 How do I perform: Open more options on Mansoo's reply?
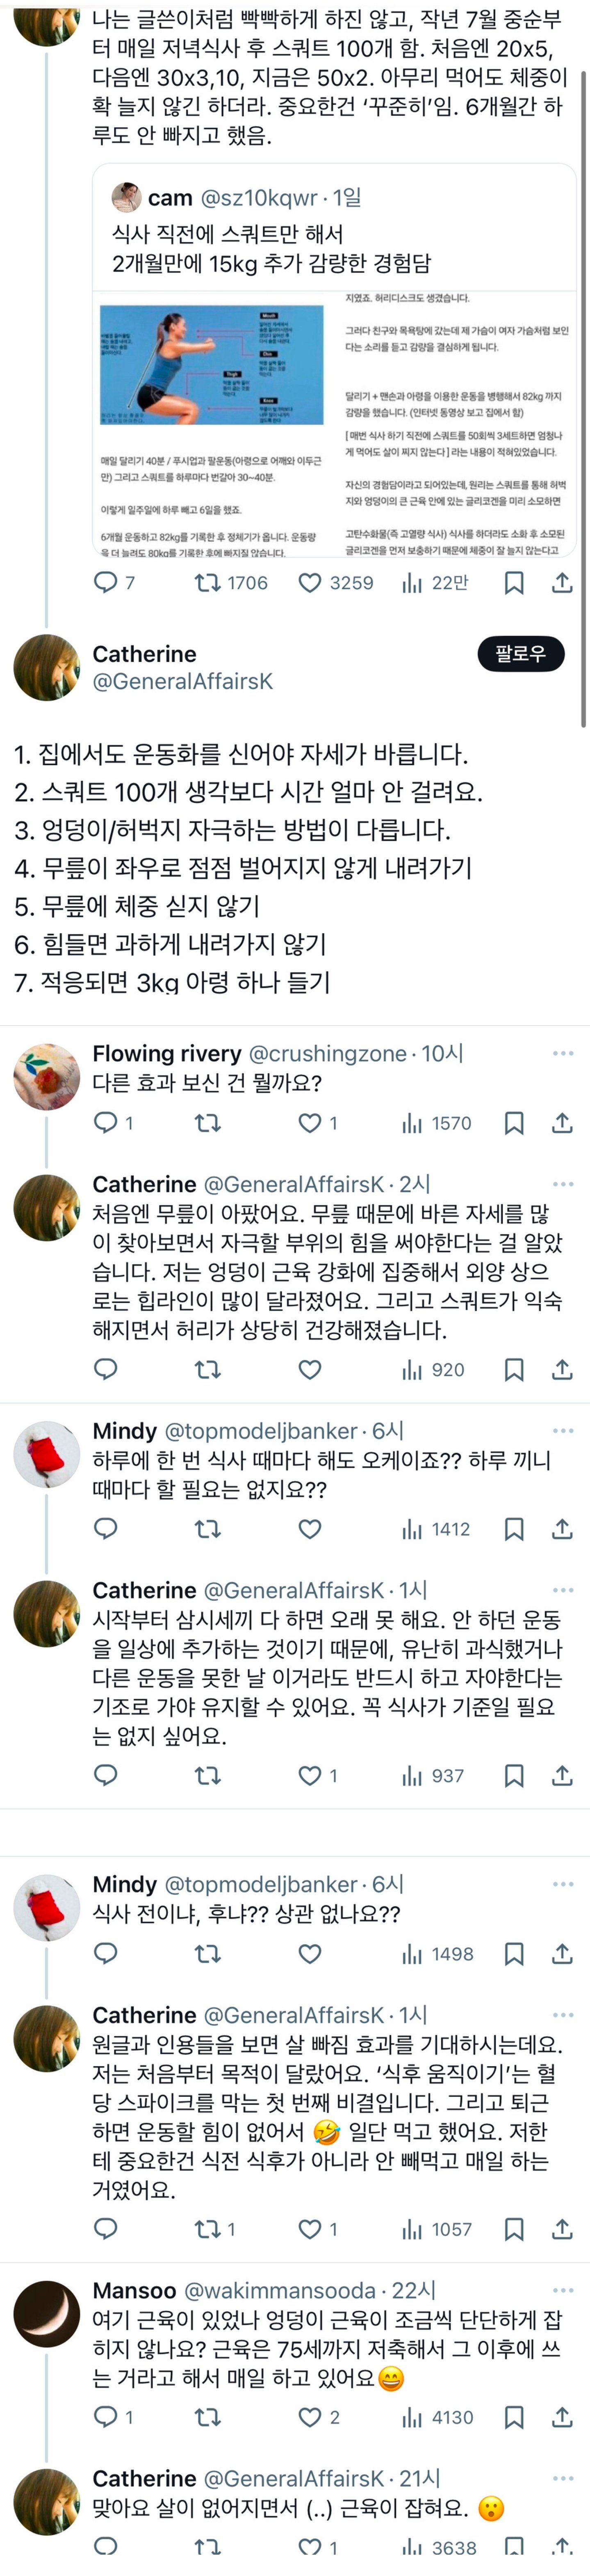point(563,2290)
